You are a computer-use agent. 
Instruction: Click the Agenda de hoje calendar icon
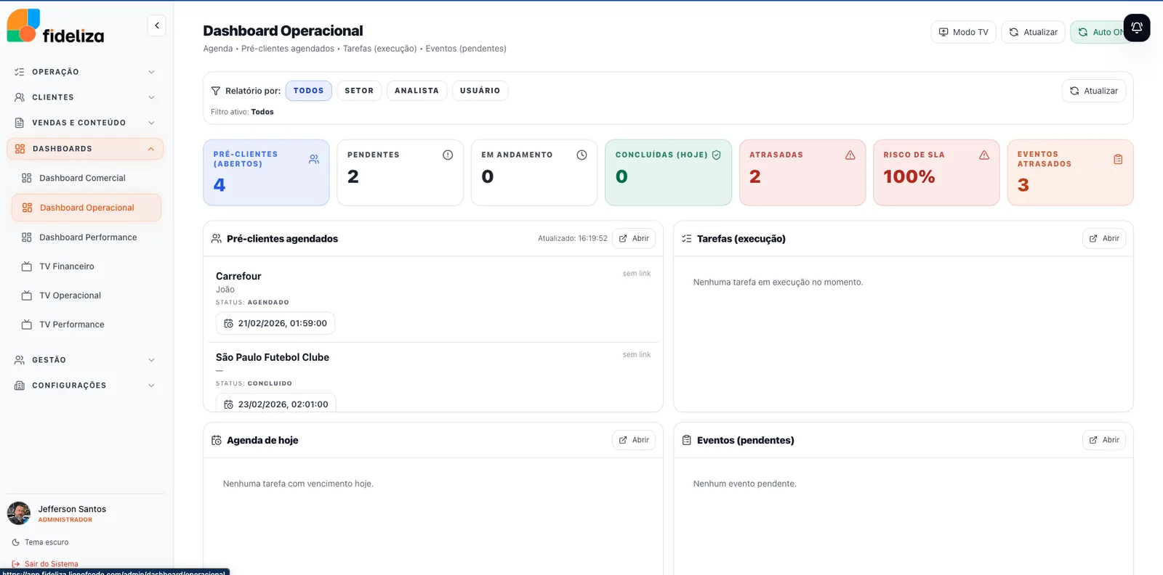click(x=217, y=440)
